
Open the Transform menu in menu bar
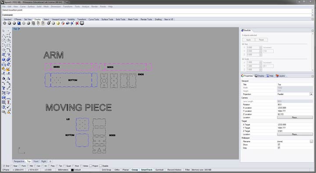pos(68,7)
